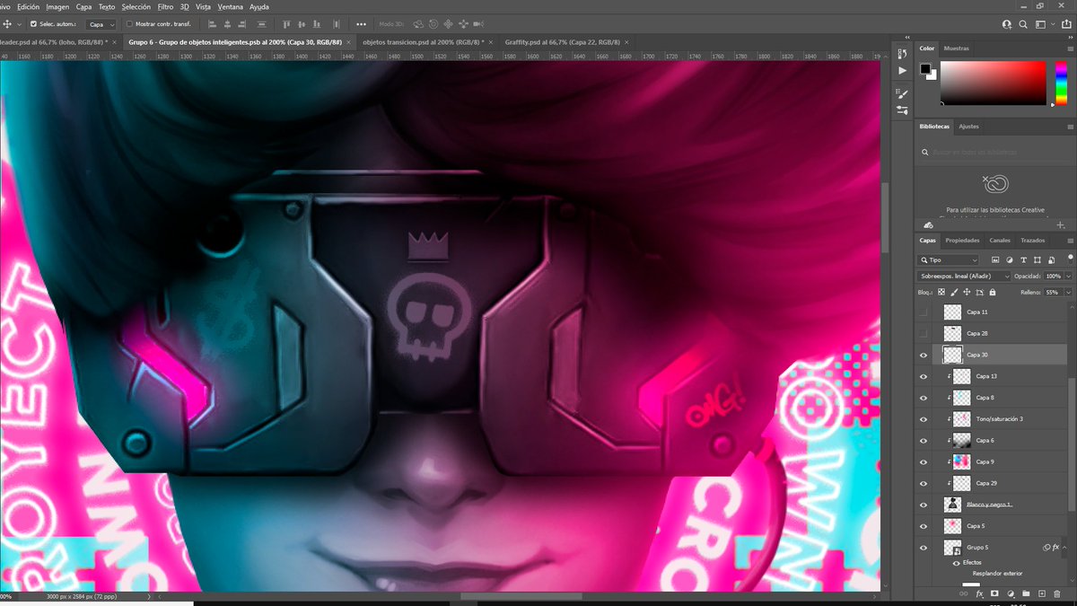
Task: Open the workspace layout switcher icon
Action: coord(1042,24)
